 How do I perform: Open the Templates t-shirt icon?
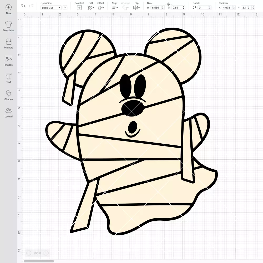click(9, 24)
